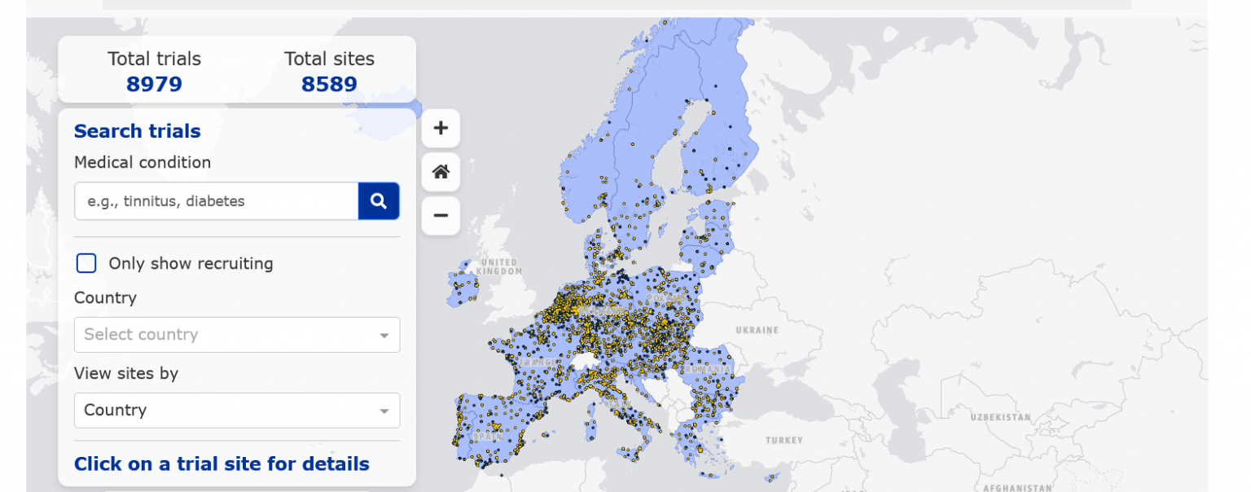Click the Total trials count 8979
The height and width of the screenshot is (492, 1251).
point(154,84)
